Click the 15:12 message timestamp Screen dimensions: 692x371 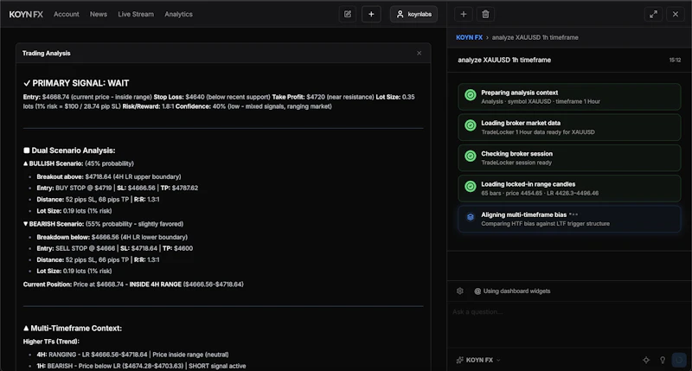[675, 60]
